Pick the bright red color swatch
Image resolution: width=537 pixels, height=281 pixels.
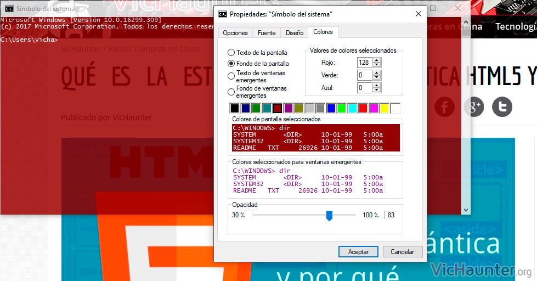363,109
